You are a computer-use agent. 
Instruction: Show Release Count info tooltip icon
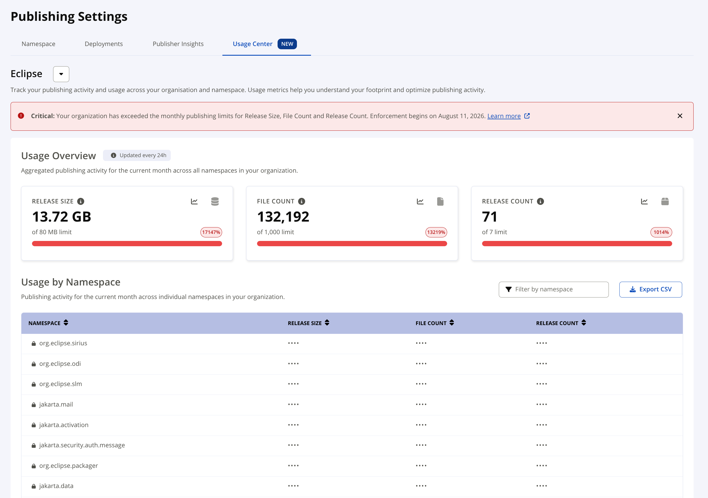pos(540,201)
